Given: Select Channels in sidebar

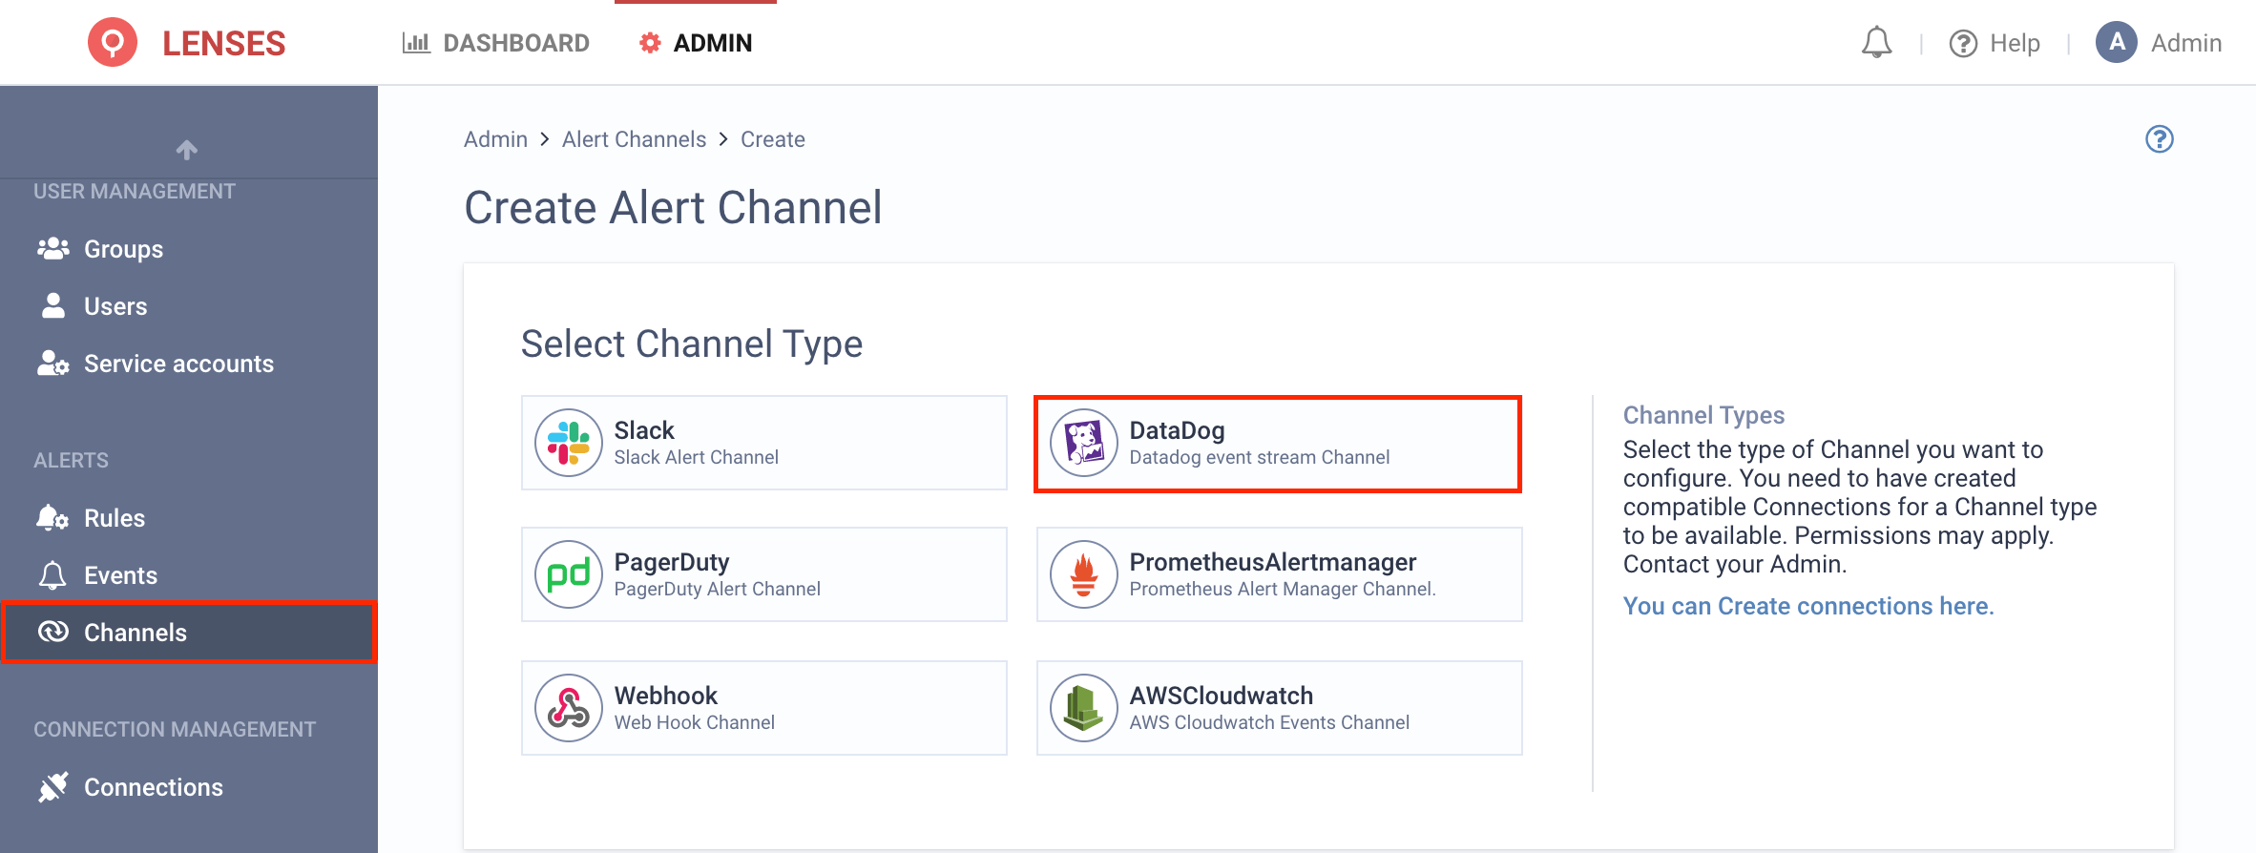Looking at the screenshot, I should point(189,632).
